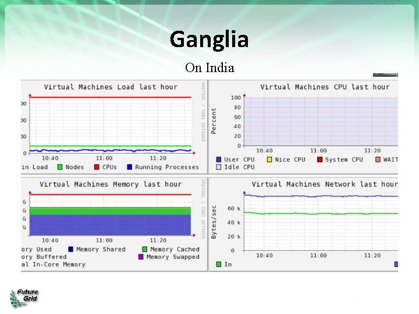Open the Virtual Machines Load chart
Screen dimensions: 419x314
pos(114,127)
